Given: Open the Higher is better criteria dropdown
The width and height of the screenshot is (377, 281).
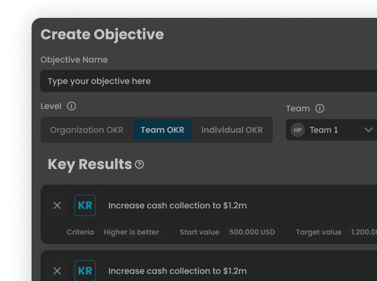Looking at the screenshot, I should pos(131,232).
